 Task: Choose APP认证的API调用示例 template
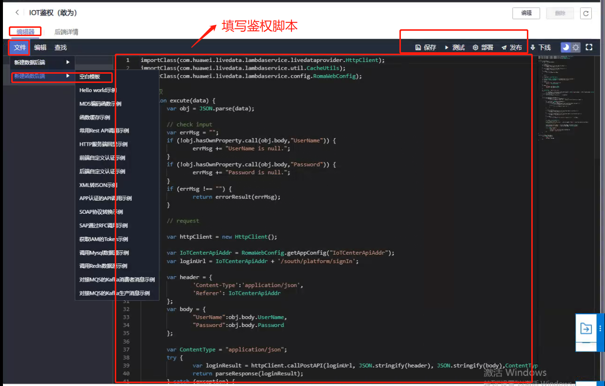click(105, 199)
